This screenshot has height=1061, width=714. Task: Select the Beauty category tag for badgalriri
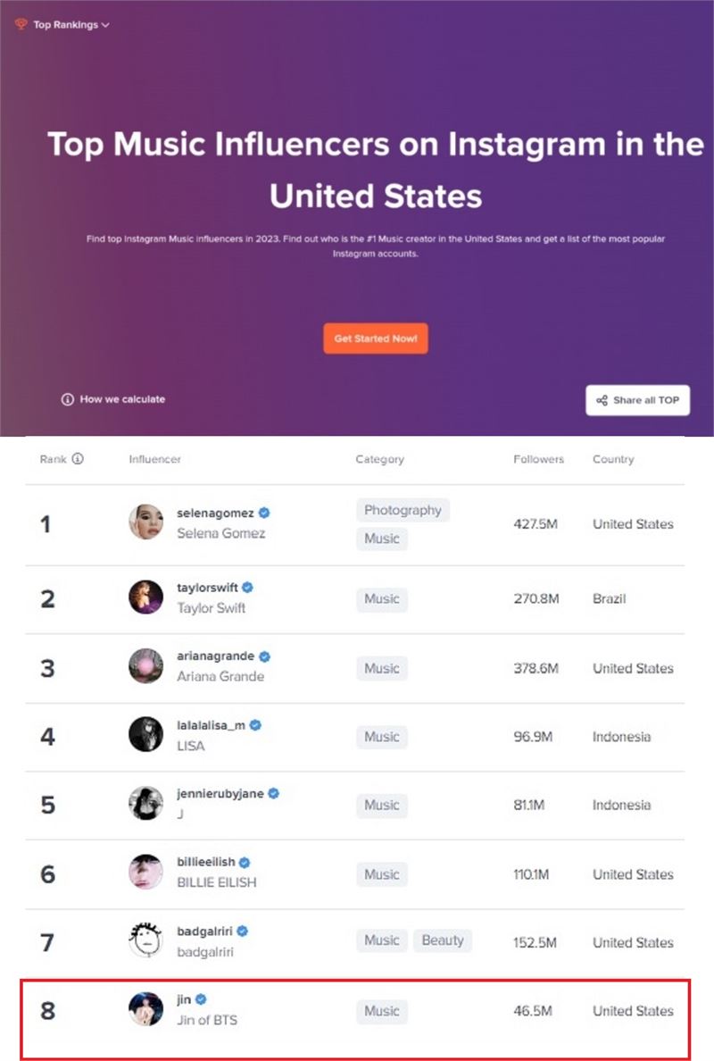(x=443, y=940)
